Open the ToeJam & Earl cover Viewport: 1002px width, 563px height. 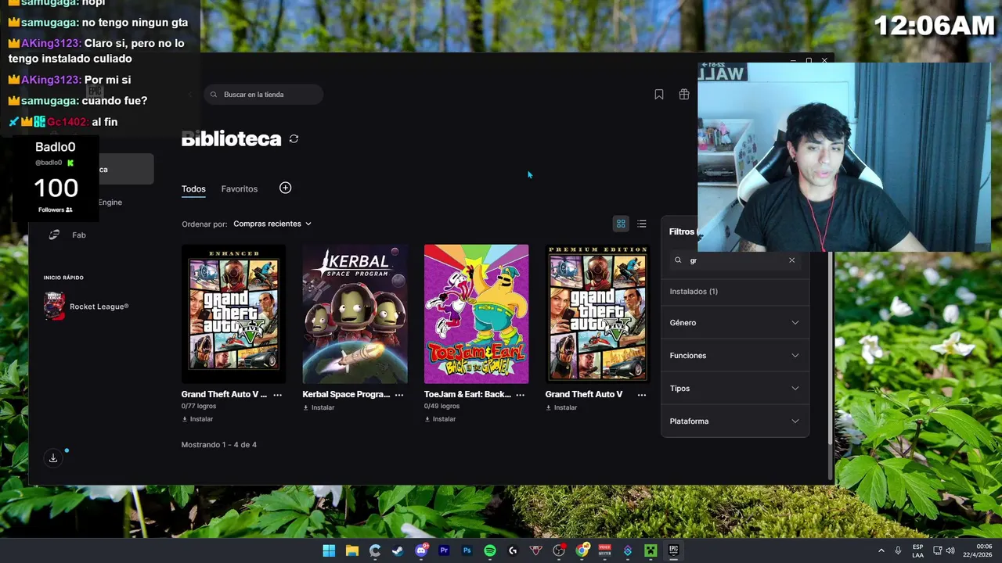tap(476, 314)
